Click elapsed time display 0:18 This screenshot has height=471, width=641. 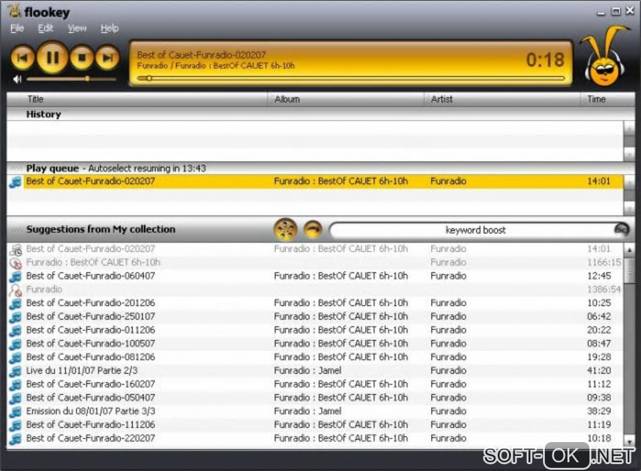point(545,60)
